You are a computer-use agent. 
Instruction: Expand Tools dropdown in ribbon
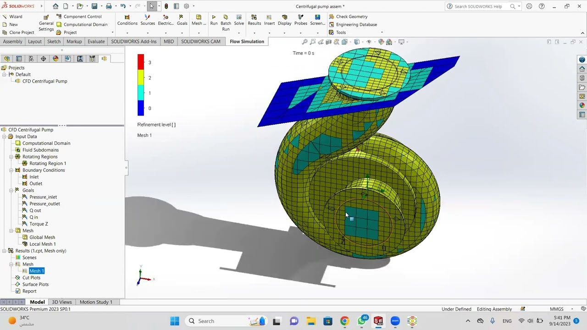382,33
